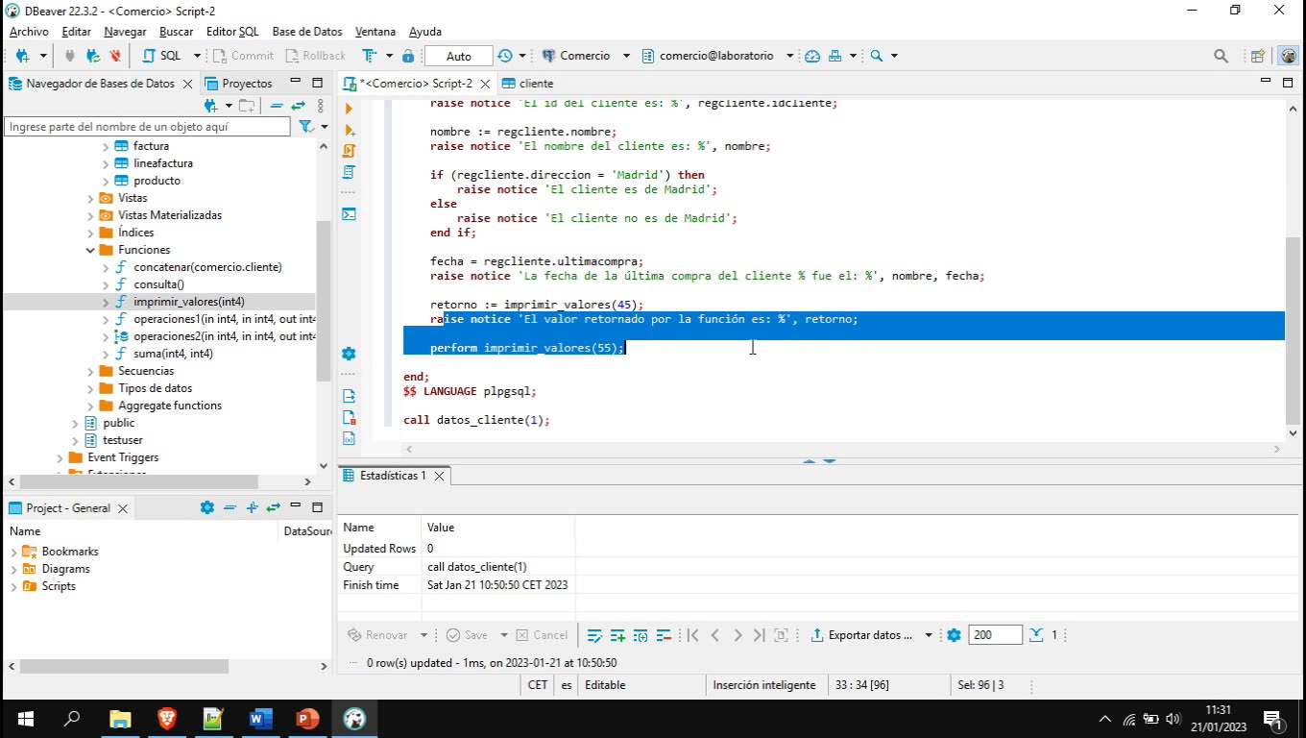
Task: Select the Auto transaction mode box
Action: (x=458, y=56)
